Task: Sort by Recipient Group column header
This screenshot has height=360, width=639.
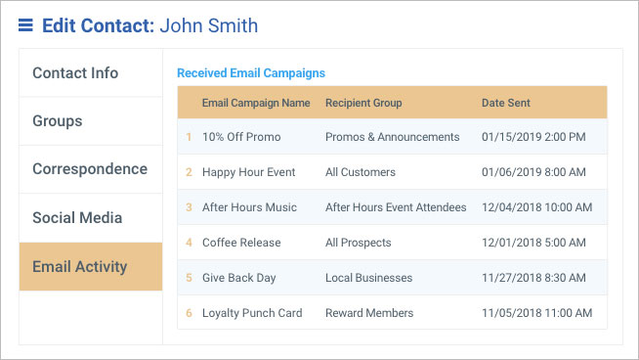Action: (x=363, y=103)
